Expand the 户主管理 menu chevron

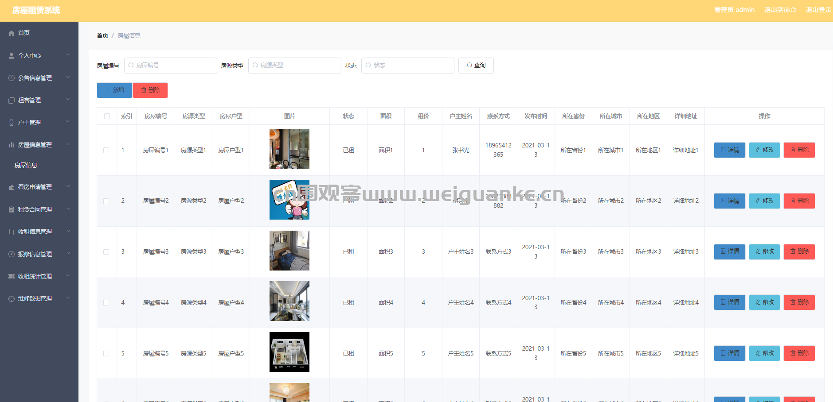tap(68, 122)
